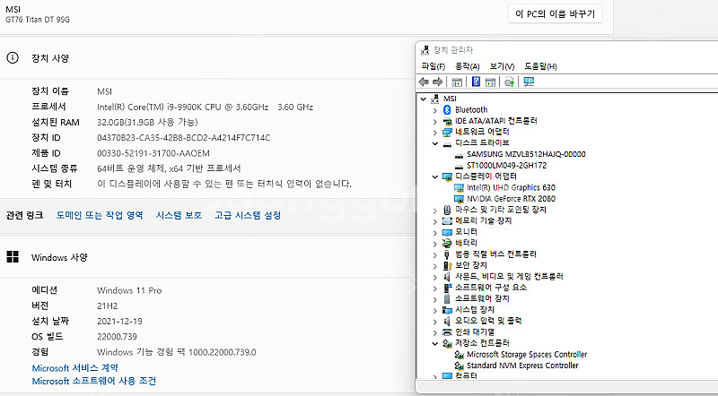Click the Windows logo beside Windows 사양
Viewport: 718px width, 396px height.
click(x=13, y=257)
